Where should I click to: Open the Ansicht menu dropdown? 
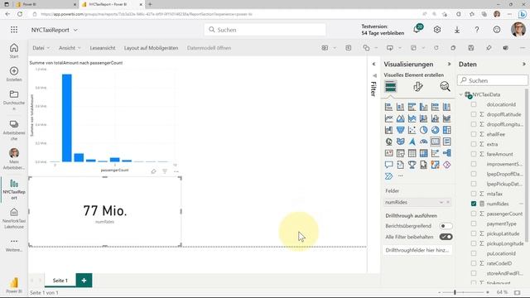(x=70, y=48)
